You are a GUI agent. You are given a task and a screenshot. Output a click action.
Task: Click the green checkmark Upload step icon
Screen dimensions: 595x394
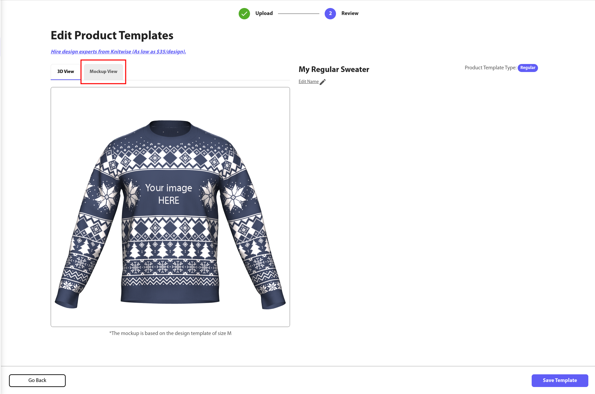click(244, 14)
